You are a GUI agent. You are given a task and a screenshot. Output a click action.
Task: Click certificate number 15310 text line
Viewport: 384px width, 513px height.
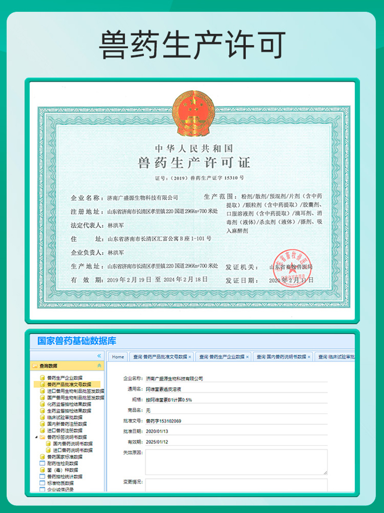click(199, 178)
